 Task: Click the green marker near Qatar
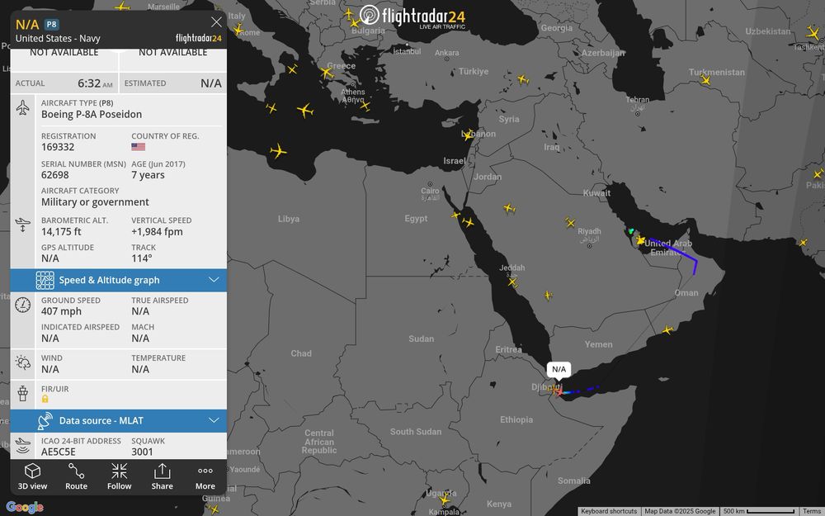(x=631, y=231)
